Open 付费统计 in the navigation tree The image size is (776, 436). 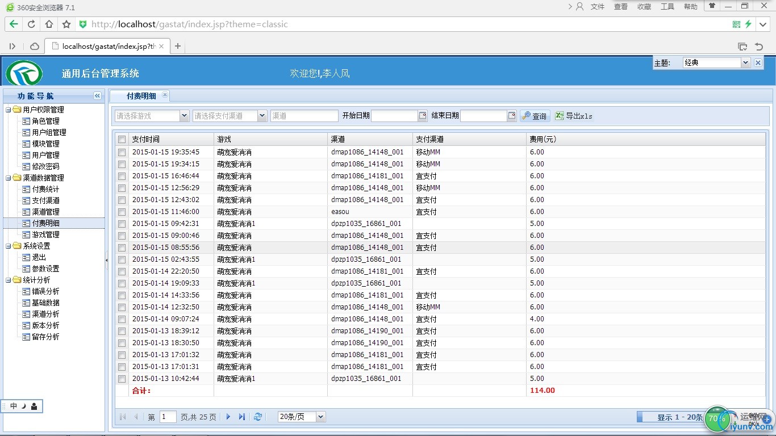45,189
